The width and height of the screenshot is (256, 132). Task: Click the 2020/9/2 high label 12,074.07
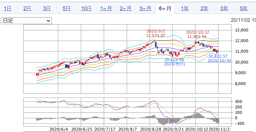tap(156, 36)
